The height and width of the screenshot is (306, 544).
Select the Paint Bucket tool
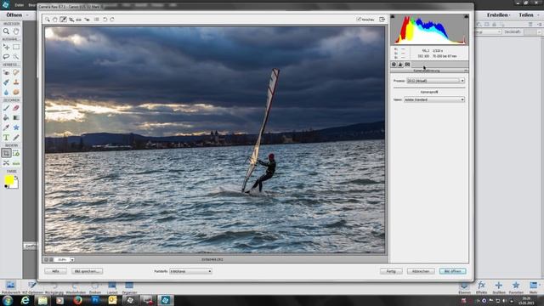[x=6, y=117]
